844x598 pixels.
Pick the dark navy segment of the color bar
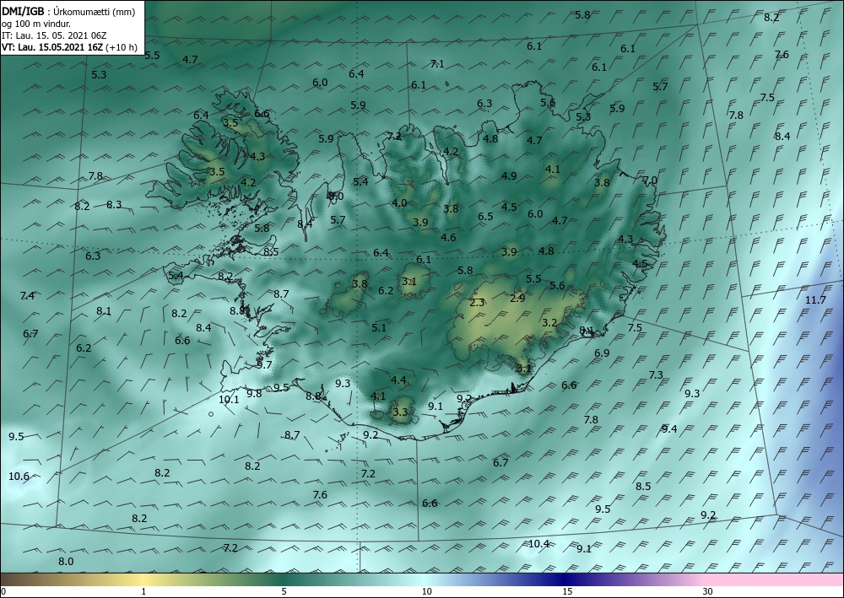(565, 580)
